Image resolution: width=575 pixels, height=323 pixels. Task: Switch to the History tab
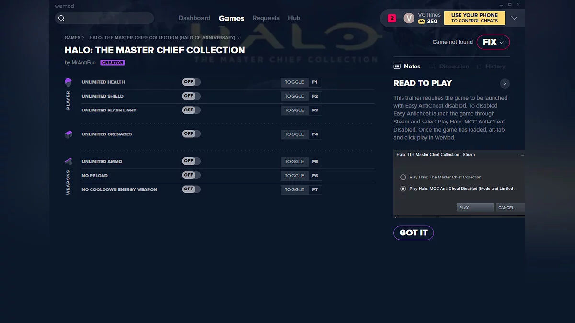coord(491,67)
